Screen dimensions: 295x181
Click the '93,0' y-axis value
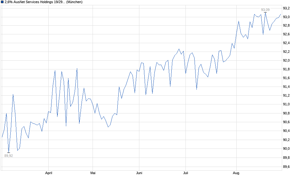(x=286, y=17)
